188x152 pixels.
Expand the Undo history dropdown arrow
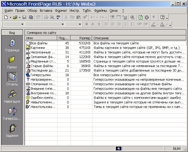tap(97, 18)
